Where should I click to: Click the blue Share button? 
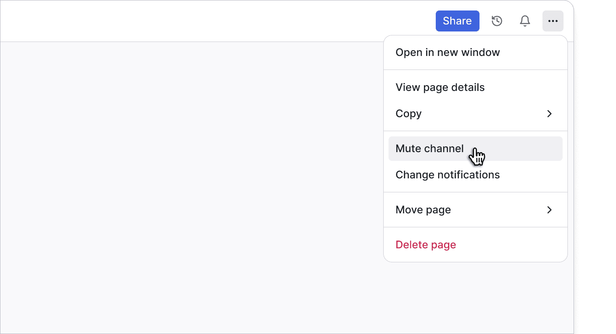(x=457, y=21)
